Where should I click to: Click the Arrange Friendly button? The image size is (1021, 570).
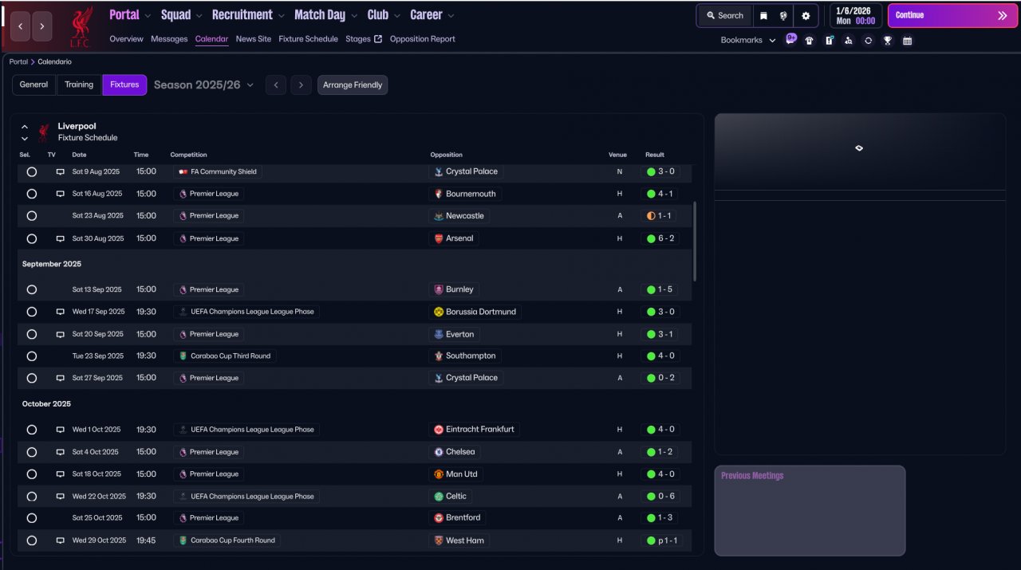click(353, 85)
